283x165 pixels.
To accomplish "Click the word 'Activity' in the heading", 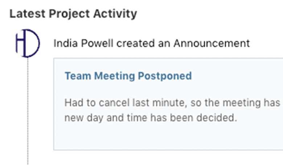I will [x=118, y=14].
